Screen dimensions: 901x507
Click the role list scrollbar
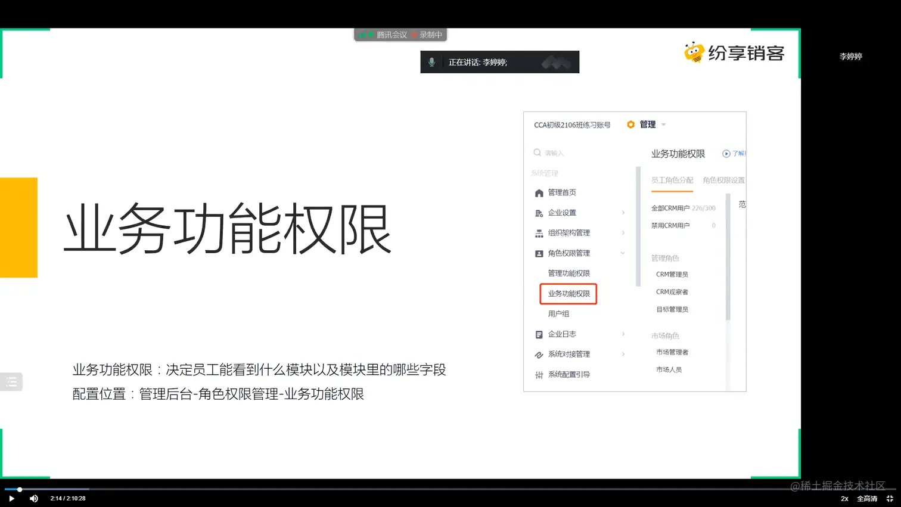(x=728, y=257)
